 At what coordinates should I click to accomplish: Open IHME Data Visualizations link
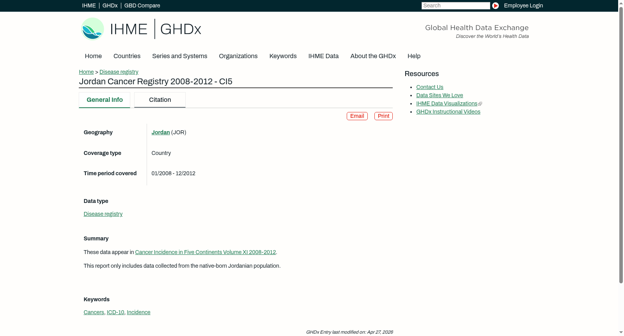(447, 104)
